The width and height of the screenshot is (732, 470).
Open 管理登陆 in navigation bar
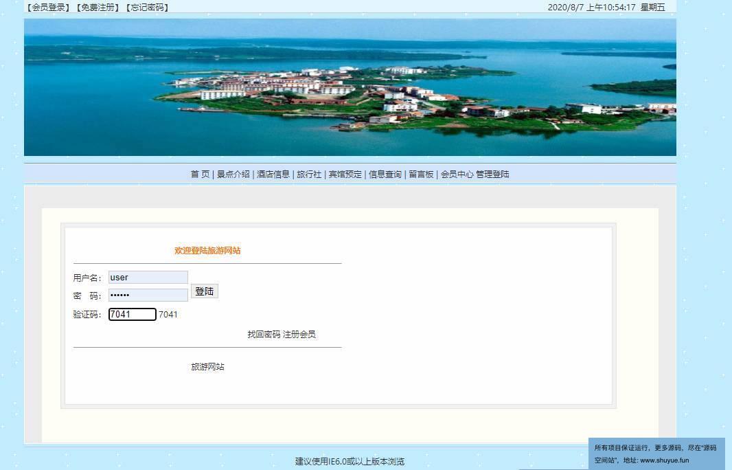(x=492, y=175)
